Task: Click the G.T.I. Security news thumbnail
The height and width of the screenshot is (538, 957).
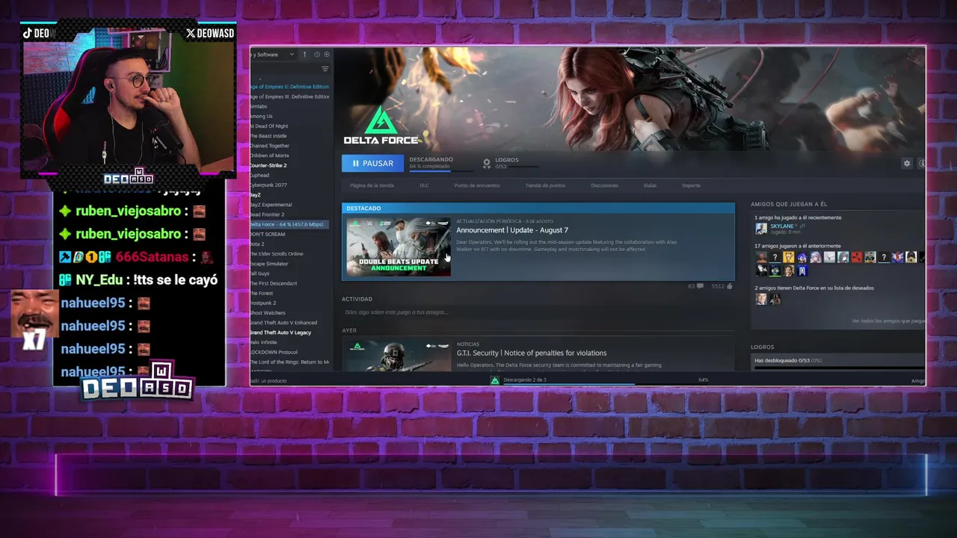Action: click(x=399, y=356)
